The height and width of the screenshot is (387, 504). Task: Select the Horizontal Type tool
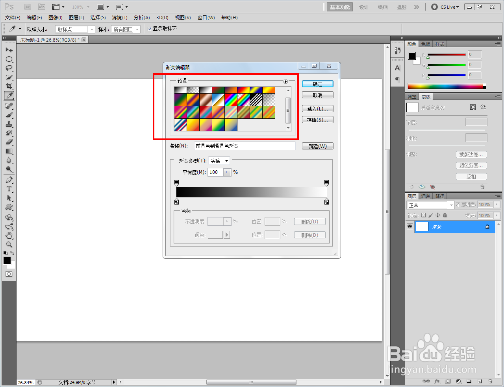9,189
